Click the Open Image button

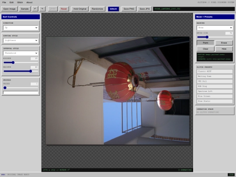click(9, 9)
